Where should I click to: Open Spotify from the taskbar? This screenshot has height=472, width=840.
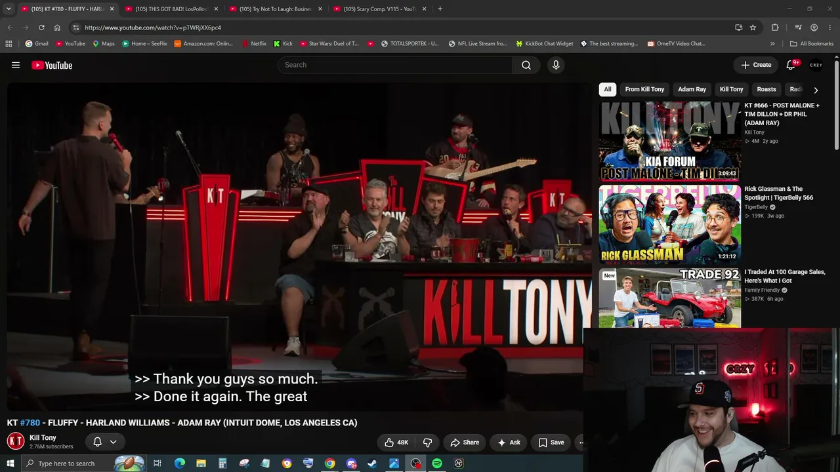pyautogui.click(x=437, y=463)
